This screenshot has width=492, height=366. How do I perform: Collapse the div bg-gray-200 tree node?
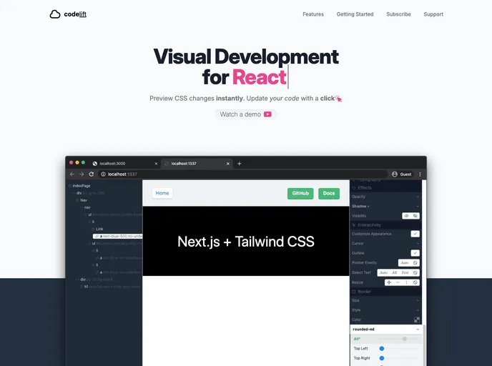click(x=74, y=193)
